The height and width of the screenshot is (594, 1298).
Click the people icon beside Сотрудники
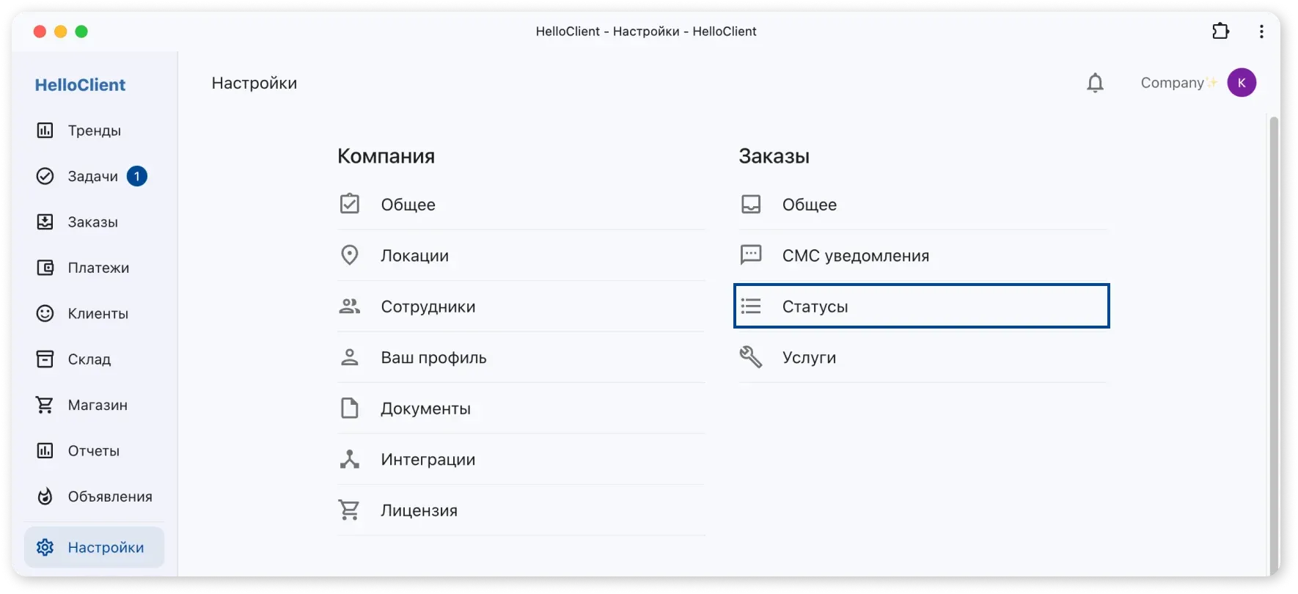tap(350, 307)
